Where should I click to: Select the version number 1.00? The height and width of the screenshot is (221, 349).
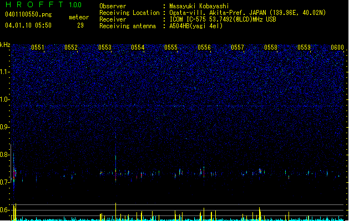click(x=75, y=5)
